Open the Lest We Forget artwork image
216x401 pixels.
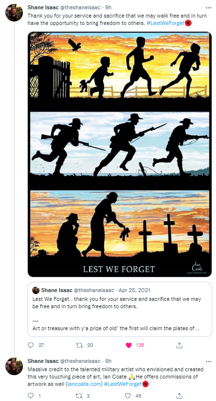pyautogui.click(x=119, y=154)
